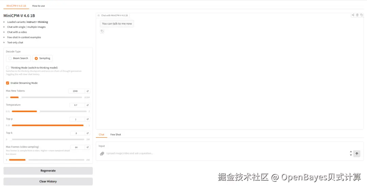
Task: Adjust the Max New Tokens slider
Action: 46,97
